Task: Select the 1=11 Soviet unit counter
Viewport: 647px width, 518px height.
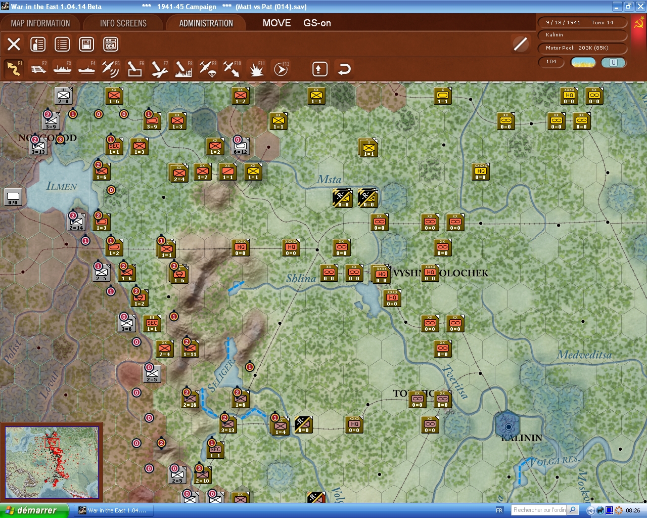Action: (190, 349)
